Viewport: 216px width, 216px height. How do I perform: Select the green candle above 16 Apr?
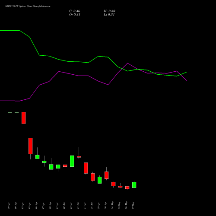[x=38, y=157]
